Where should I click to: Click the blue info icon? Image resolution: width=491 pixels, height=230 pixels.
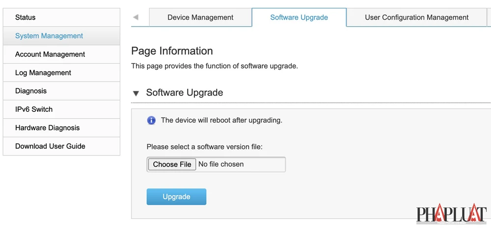pyautogui.click(x=152, y=120)
